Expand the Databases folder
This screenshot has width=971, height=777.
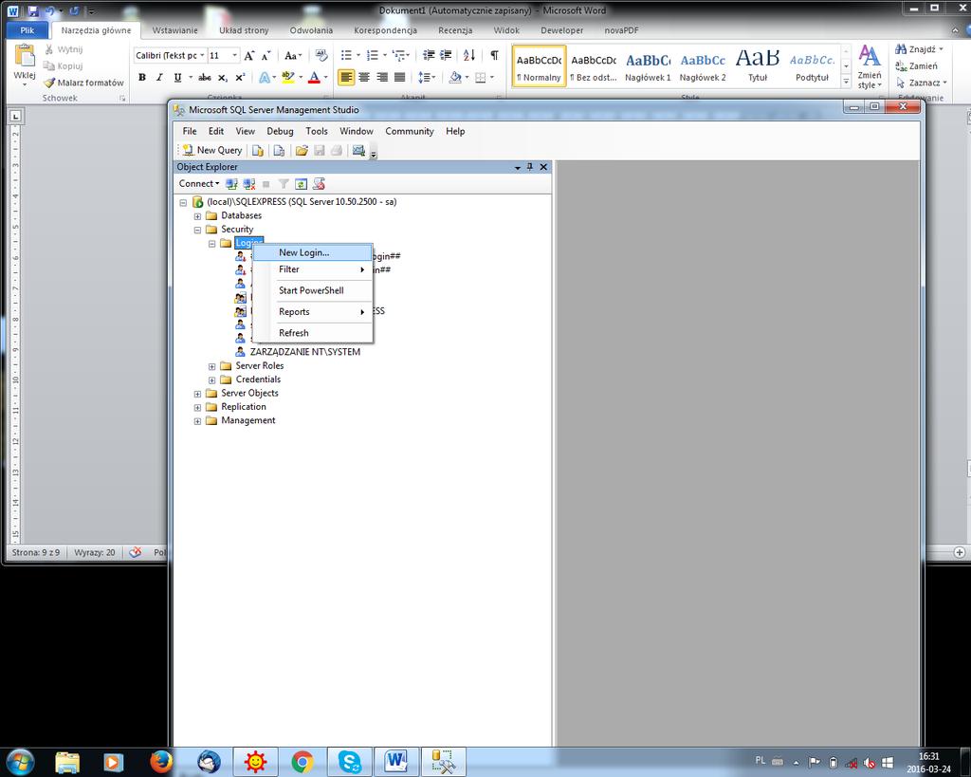(x=197, y=216)
